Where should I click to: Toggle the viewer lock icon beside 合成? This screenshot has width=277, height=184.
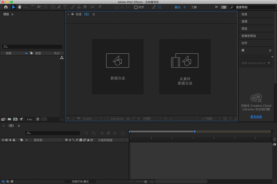tap(73, 14)
